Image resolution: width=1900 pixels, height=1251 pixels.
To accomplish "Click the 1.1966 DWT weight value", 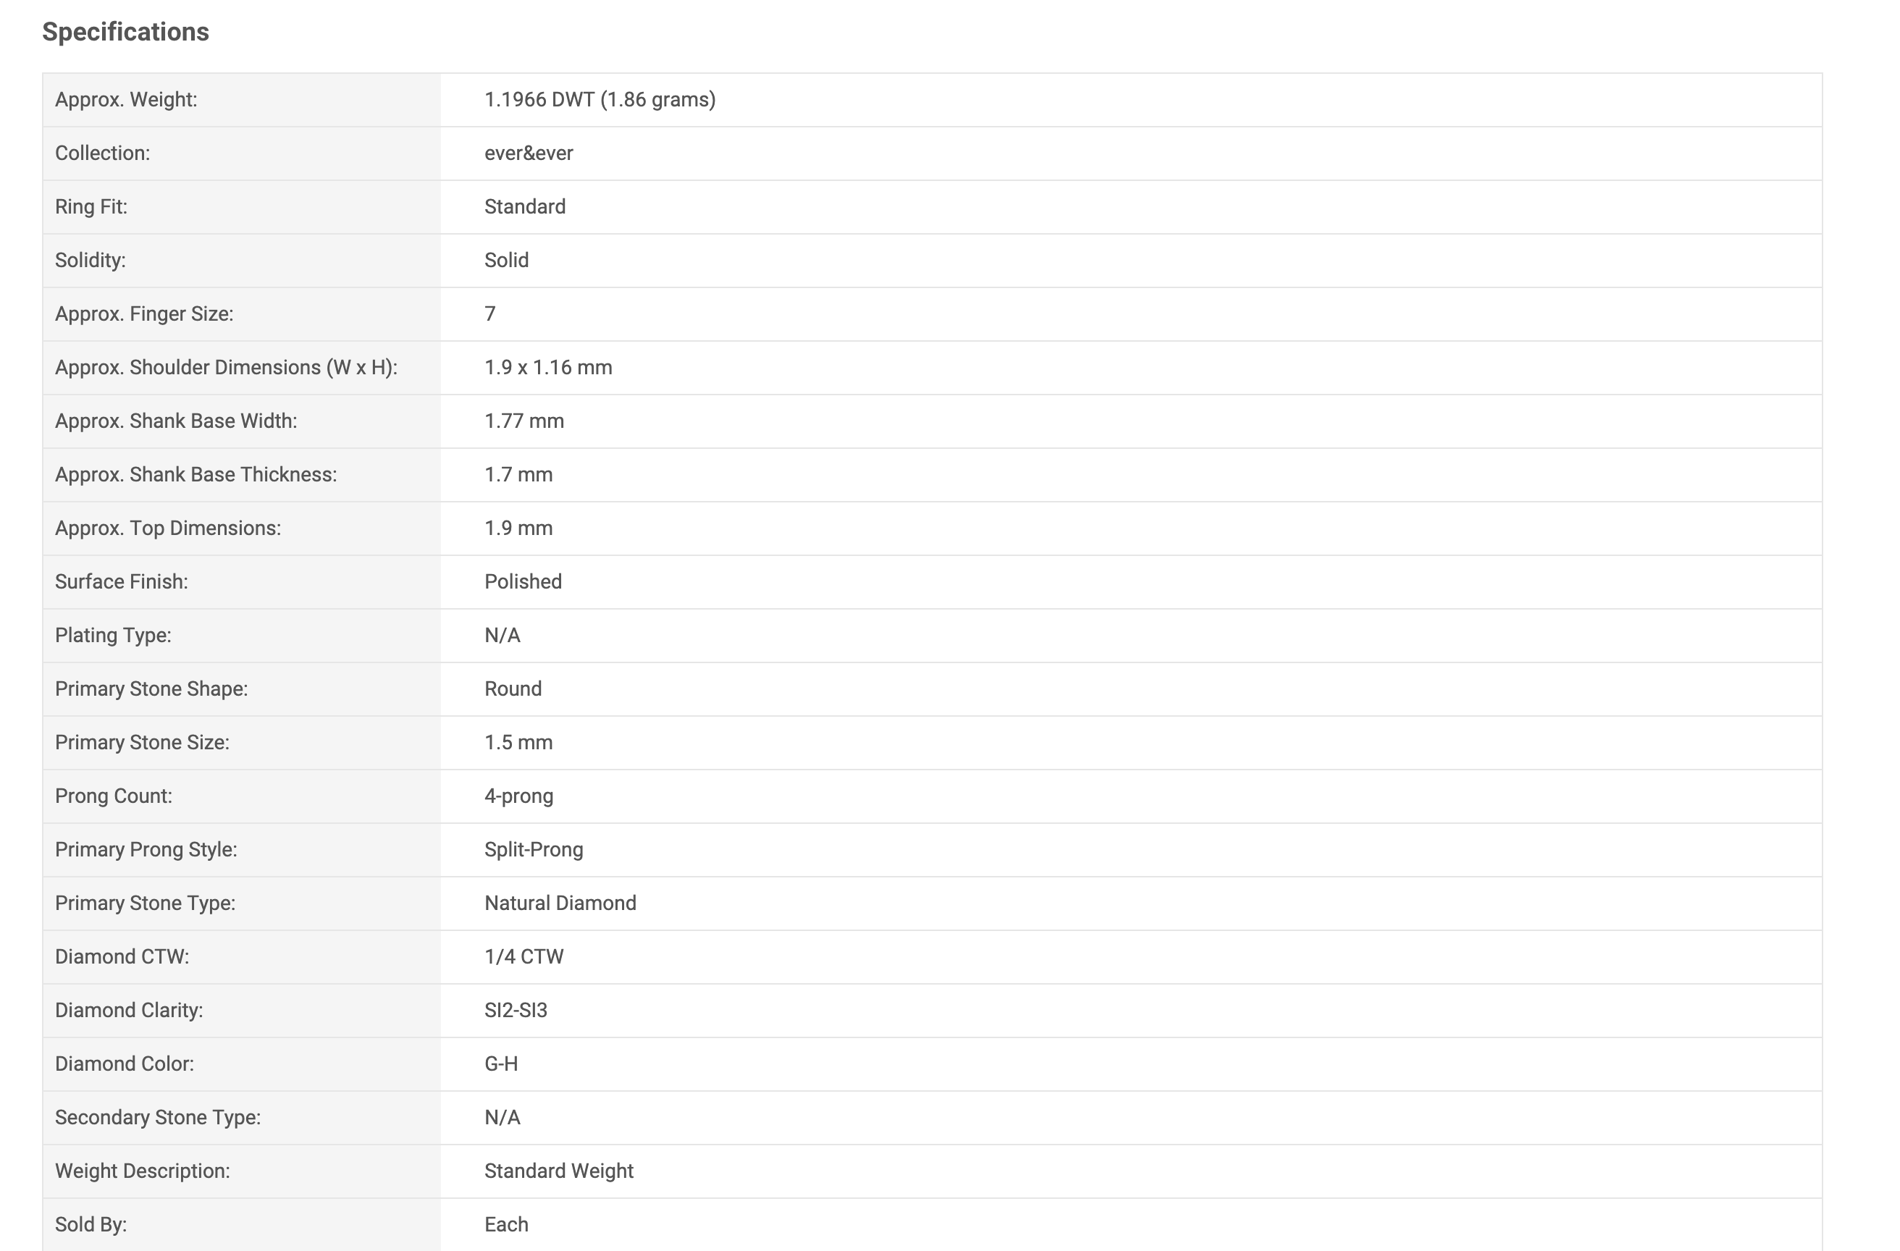I will pyautogui.click(x=600, y=100).
